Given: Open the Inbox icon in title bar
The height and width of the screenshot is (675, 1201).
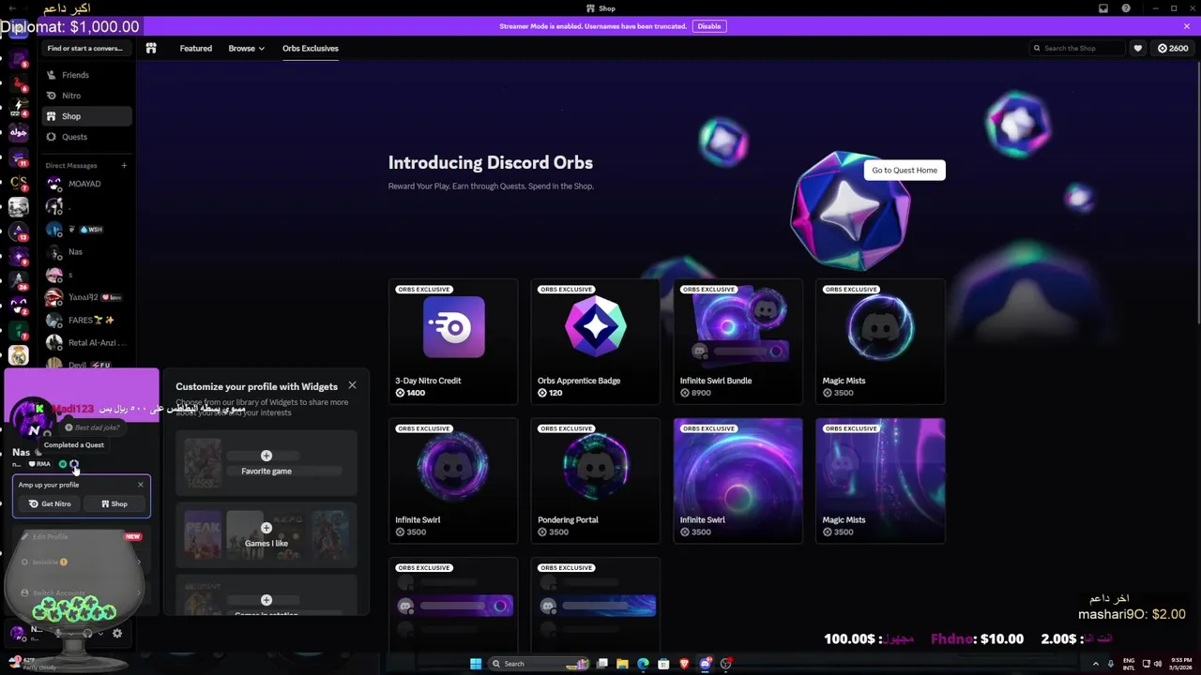Looking at the screenshot, I should click(1103, 8).
